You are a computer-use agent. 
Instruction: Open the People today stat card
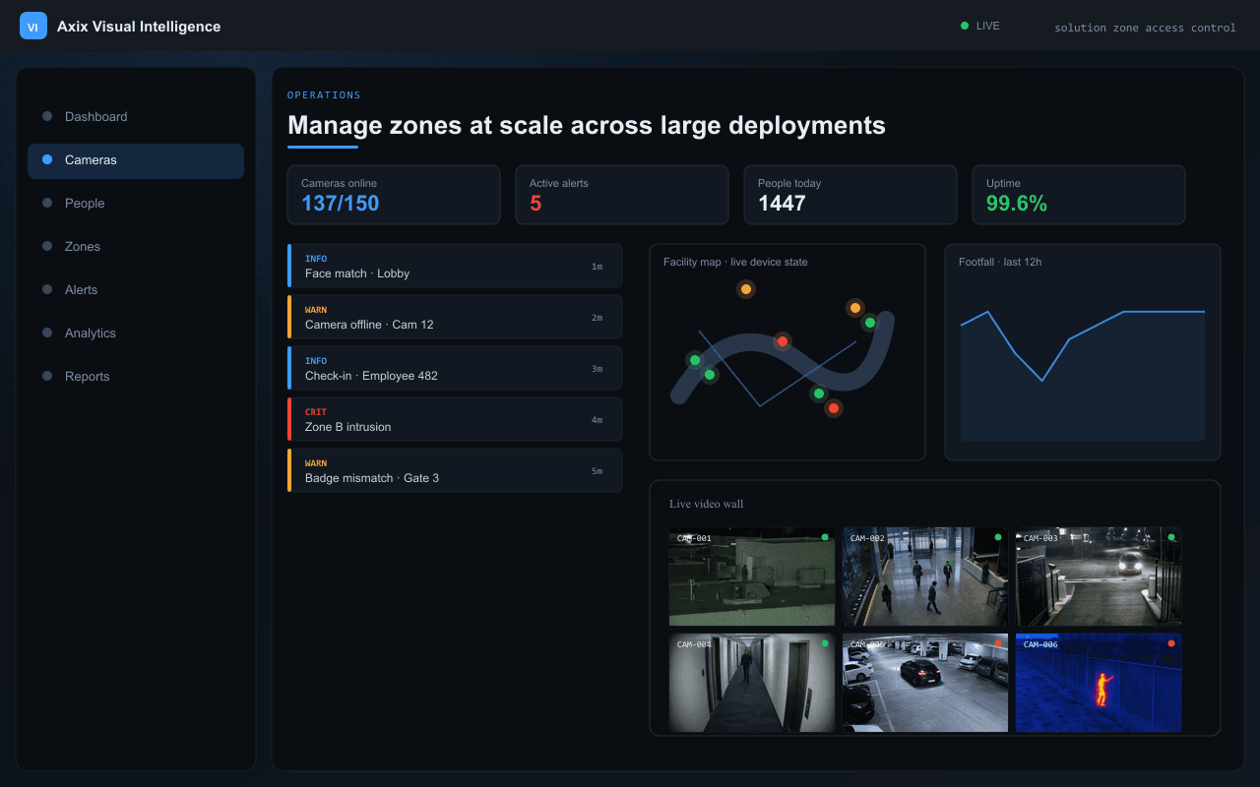tap(850, 195)
